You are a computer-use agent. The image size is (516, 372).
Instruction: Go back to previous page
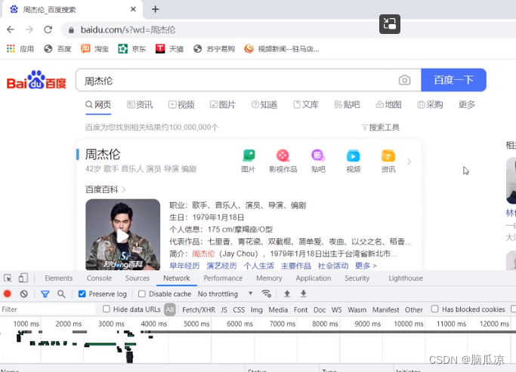pyautogui.click(x=11, y=30)
